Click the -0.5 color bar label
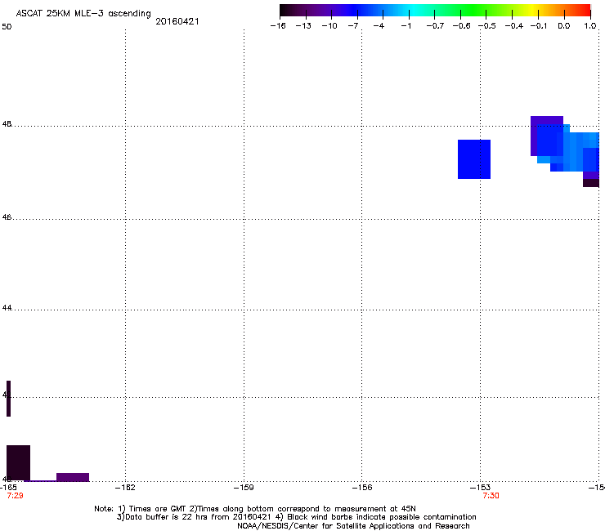 tap(487, 26)
